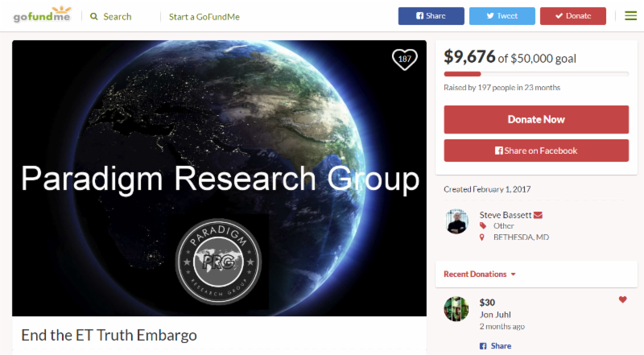Click Jon Juhl's donor avatar
This screenshot has width=644, height=355.
point(456,308)
